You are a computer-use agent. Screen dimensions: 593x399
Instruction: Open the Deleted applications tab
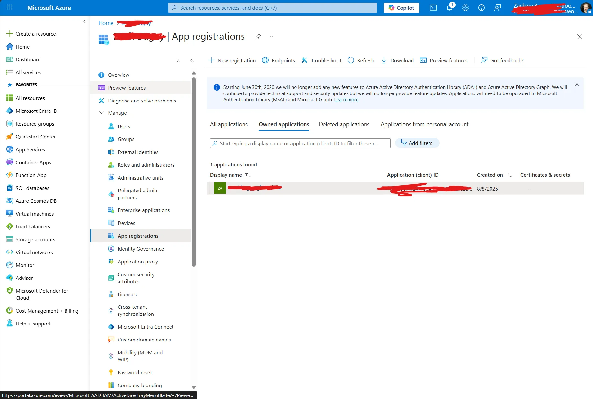(344, 124)
